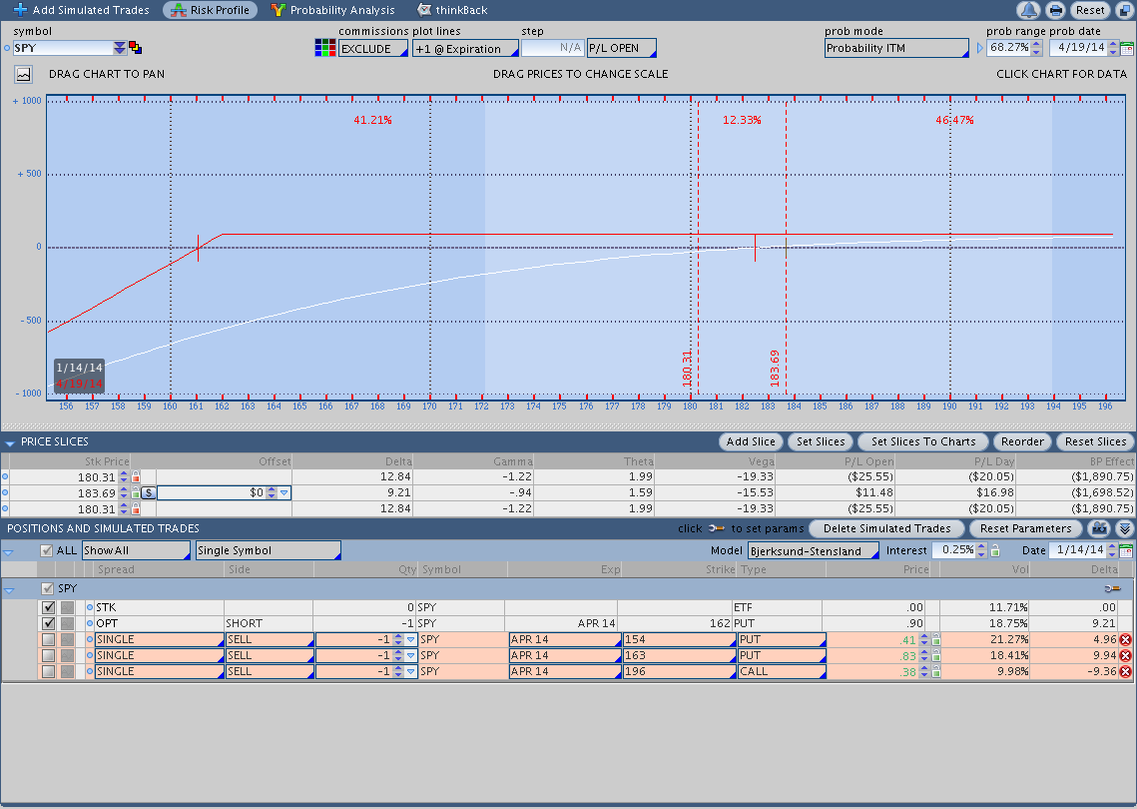The width and height of the screenshot is (1137, 809).
Task: Open the $0 offset dropdown arrow
Action: point(284,492)
